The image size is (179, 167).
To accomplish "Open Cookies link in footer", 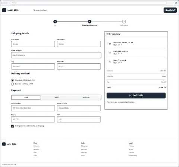I will click(x=131, y=152).
